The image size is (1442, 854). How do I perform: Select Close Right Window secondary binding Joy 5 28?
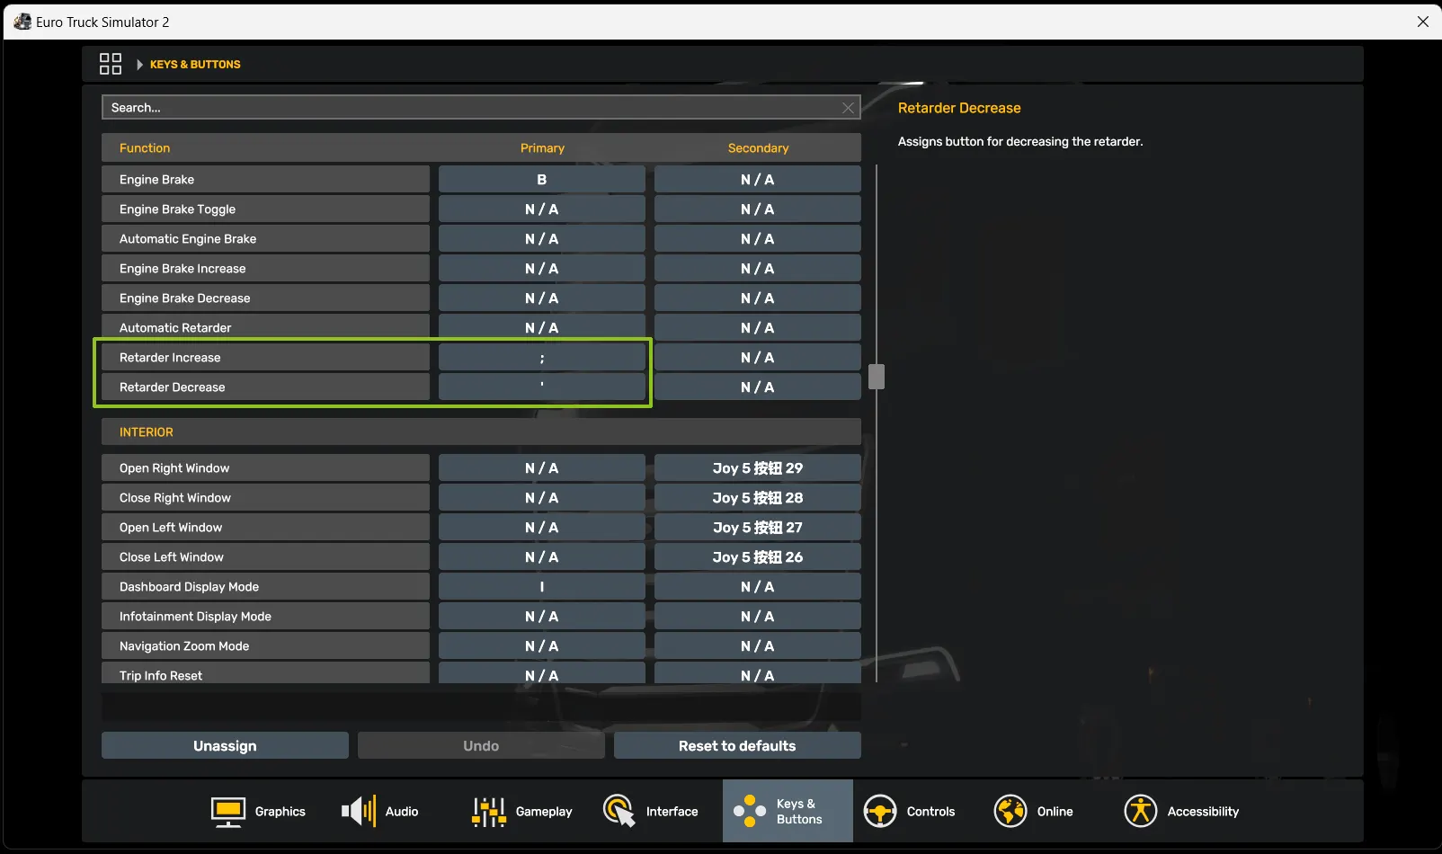[x=758, y=497]
